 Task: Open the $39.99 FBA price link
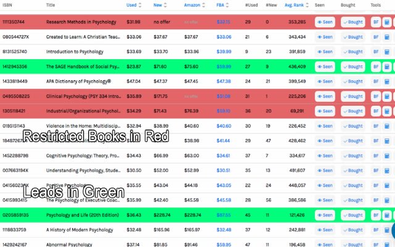(x=223, y=52)
